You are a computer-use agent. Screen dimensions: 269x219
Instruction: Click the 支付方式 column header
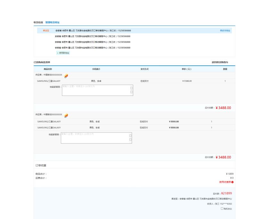[x=144, y=69]
